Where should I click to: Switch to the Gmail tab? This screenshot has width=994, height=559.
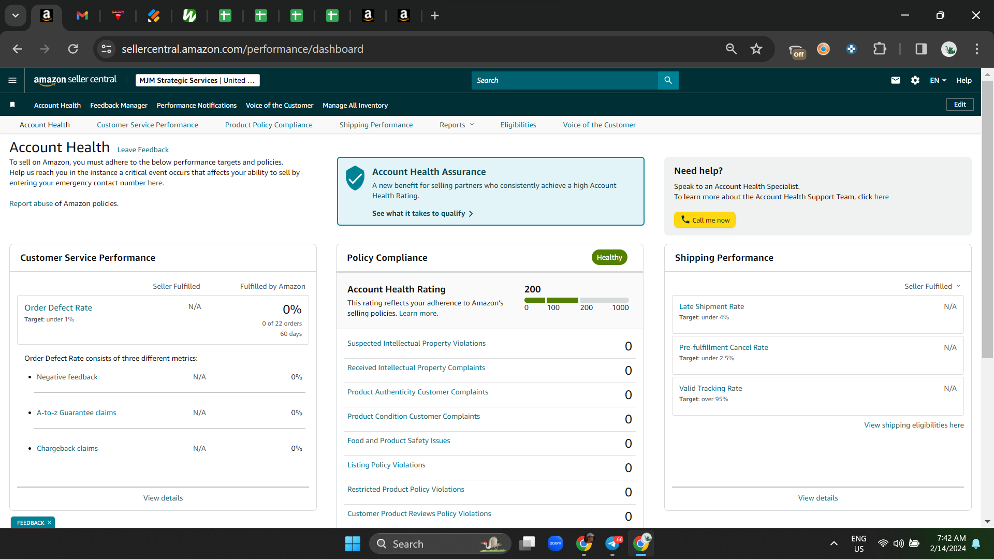[82, 16]
